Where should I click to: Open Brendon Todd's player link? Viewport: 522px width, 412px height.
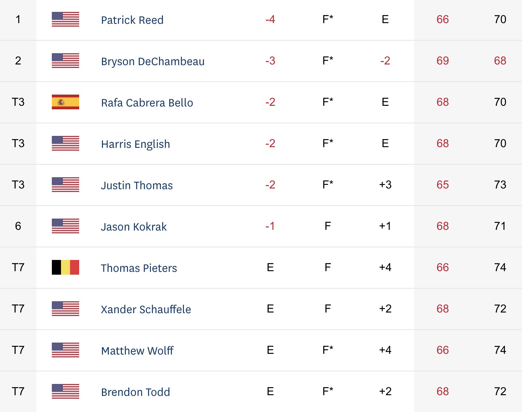(x=136, y=392)
